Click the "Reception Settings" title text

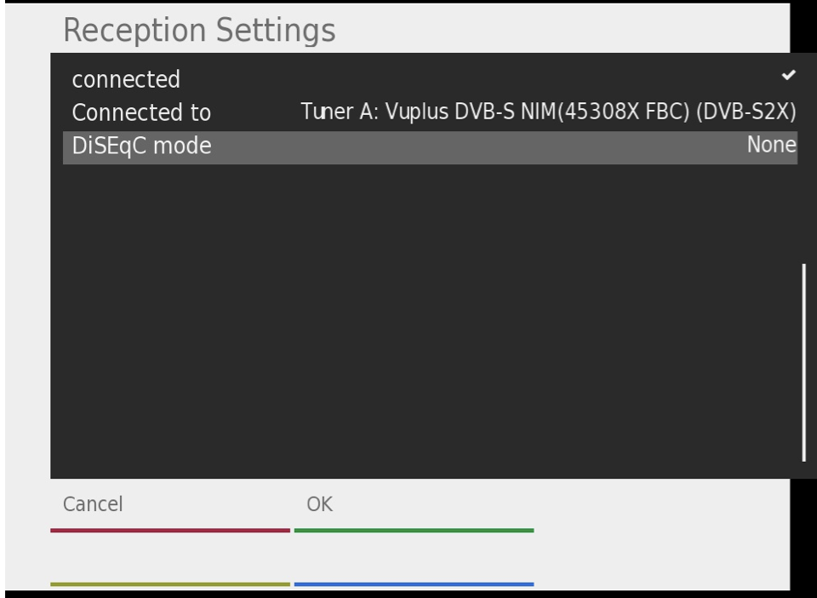click(x=199, y=31)
